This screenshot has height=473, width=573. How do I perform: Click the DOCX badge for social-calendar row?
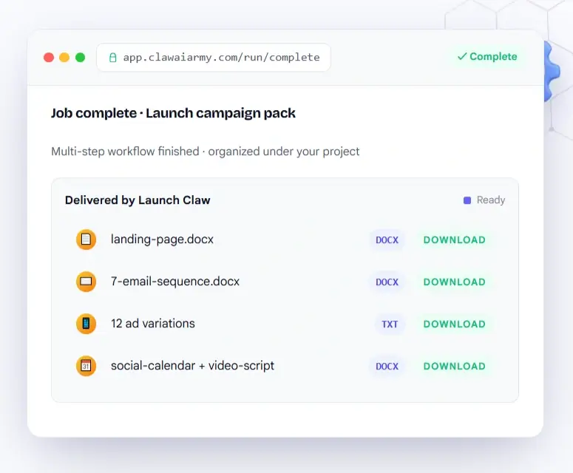[x=387, y=366]
